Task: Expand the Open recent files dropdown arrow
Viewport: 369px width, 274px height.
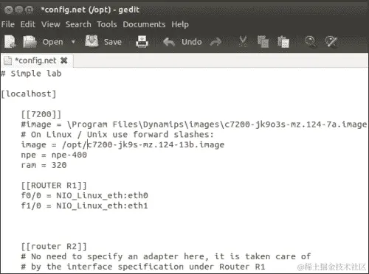Action: 73,42
